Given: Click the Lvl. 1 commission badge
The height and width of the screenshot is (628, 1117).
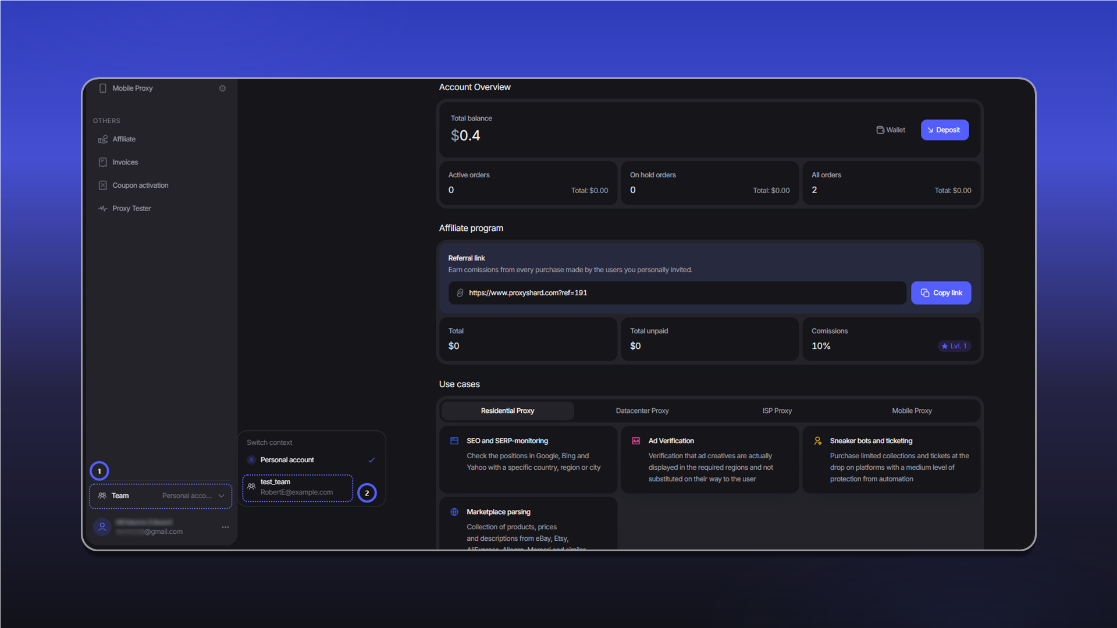Looking at the screenshot, I should [x=954, y=346].
